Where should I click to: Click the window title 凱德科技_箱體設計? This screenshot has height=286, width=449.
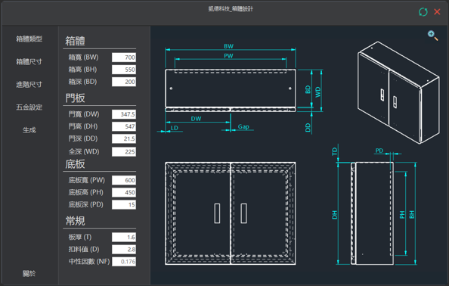click(x=231, y=9)
